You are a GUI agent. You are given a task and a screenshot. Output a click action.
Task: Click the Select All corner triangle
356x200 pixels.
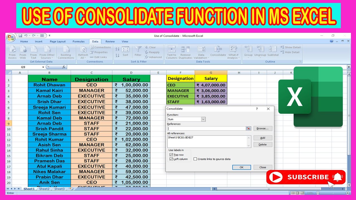click(x=9, y=72)
